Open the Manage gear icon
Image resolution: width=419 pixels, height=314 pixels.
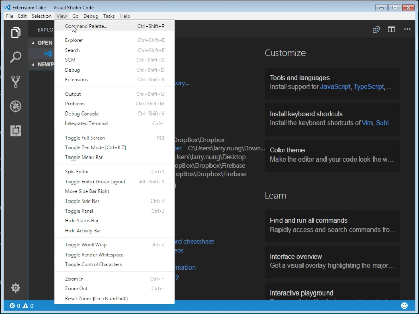[x=16, y=288]
